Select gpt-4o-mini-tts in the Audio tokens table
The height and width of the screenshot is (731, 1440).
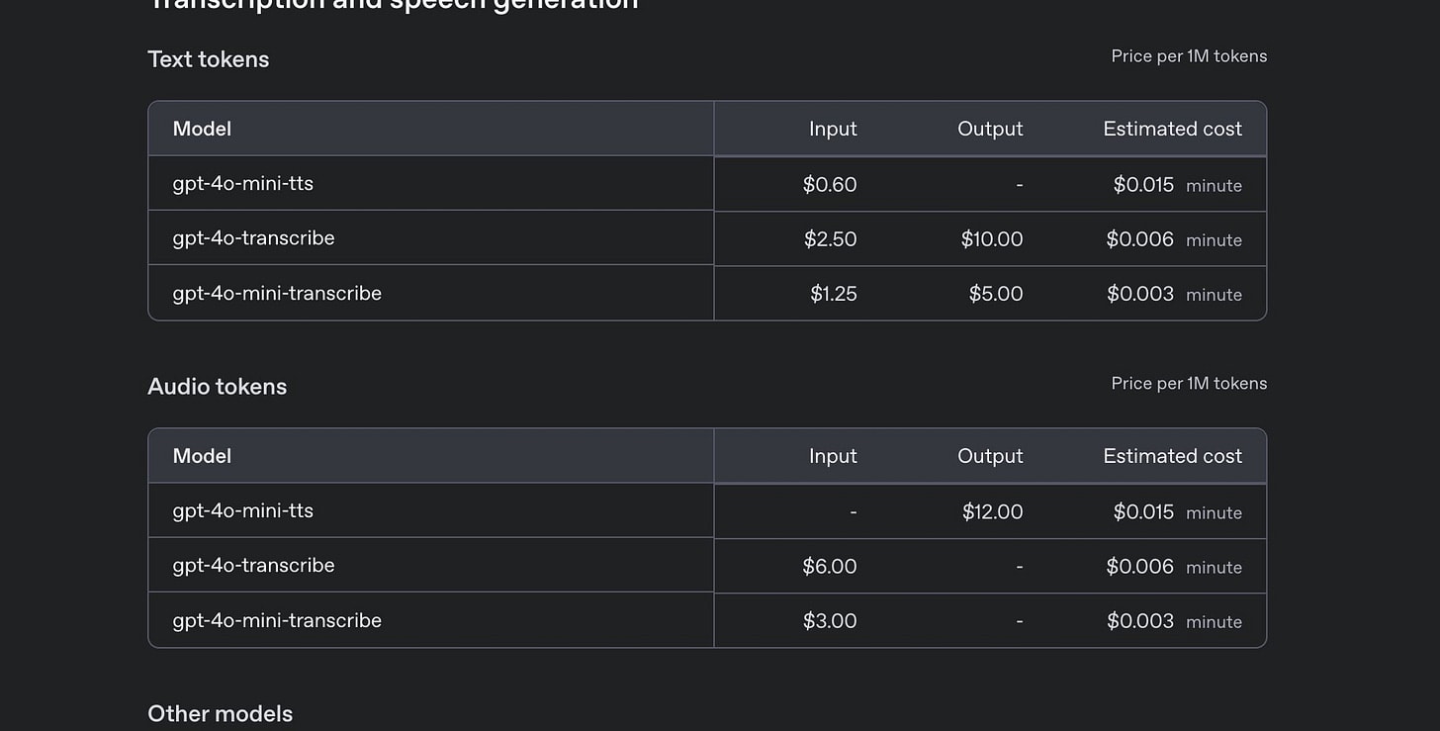point(242,510)
